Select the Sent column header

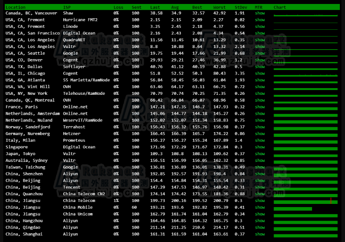pos(137,7)
